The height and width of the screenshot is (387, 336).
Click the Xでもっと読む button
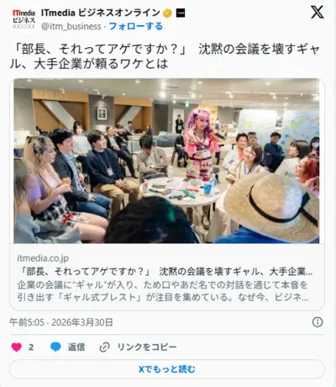click(167, 369)
